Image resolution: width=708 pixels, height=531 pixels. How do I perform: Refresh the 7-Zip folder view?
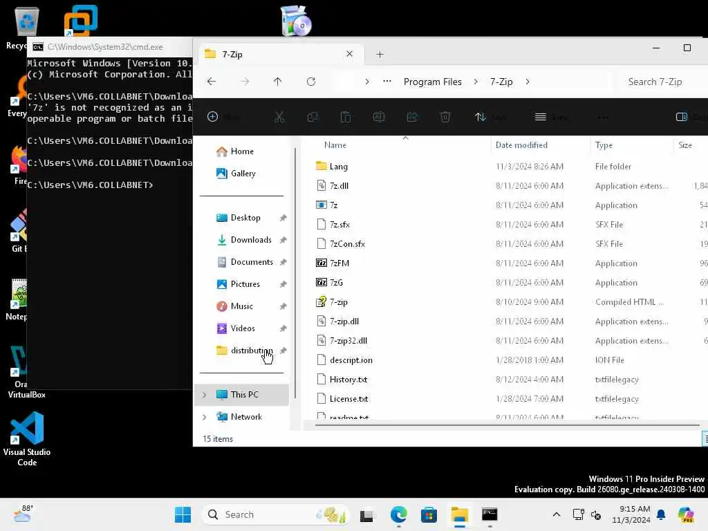[x=311, y=82]
